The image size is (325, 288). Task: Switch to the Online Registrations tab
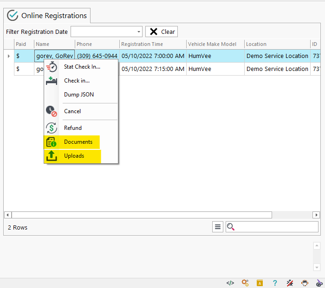(47, 16)
